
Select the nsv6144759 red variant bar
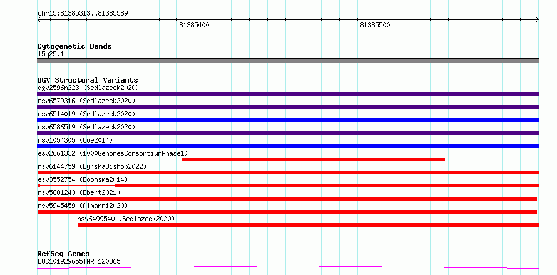288,172
